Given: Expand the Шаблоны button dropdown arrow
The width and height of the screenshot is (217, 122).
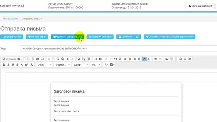Looking at the screenshot, I should 137,37.
